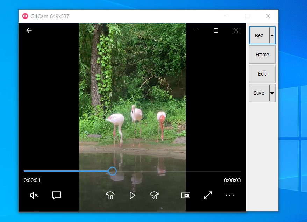This screenshot has width=307, height=222.
Task: Click the back arrow in video player
Action: [29, 30]
